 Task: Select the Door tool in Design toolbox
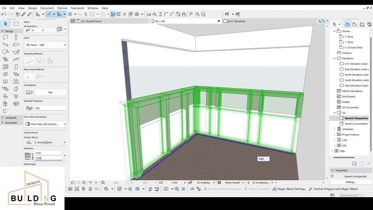pos(16,67)
